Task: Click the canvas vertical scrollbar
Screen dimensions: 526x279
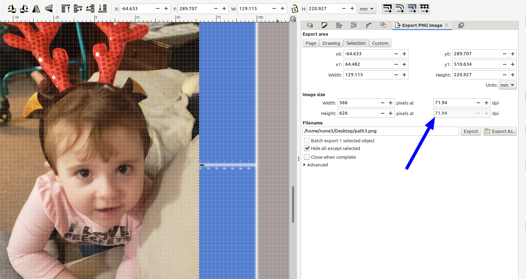Action: 293,205
